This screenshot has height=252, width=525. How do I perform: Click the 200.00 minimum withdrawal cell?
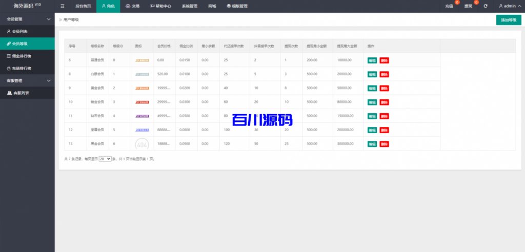point(317,60)
